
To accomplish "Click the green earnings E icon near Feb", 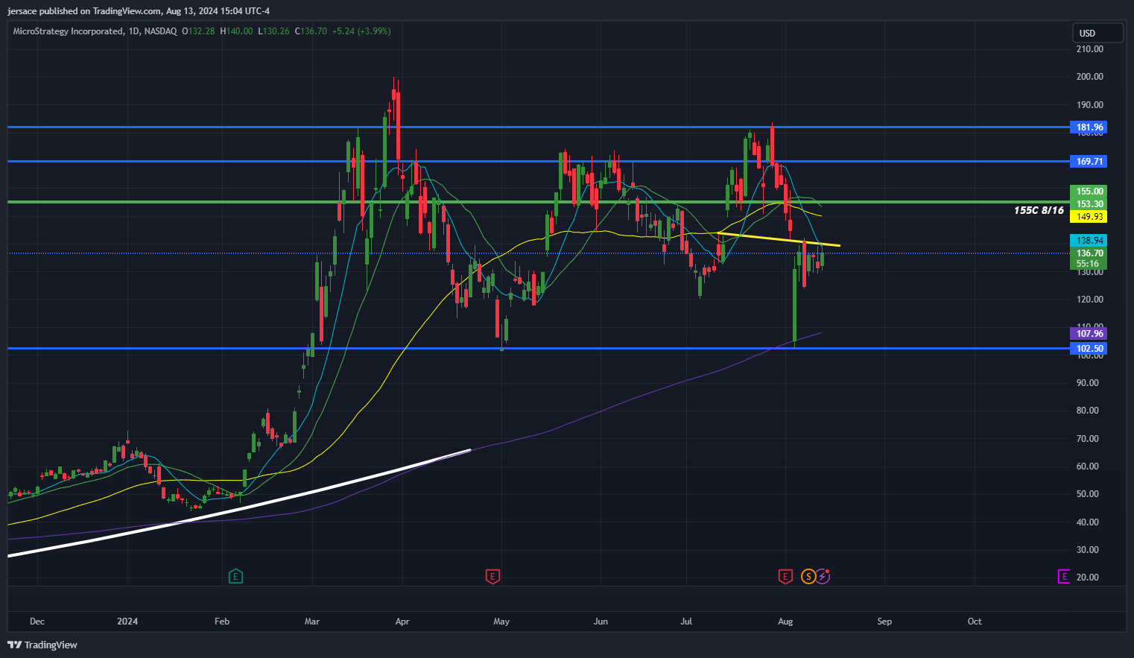I will pos(235,576).
